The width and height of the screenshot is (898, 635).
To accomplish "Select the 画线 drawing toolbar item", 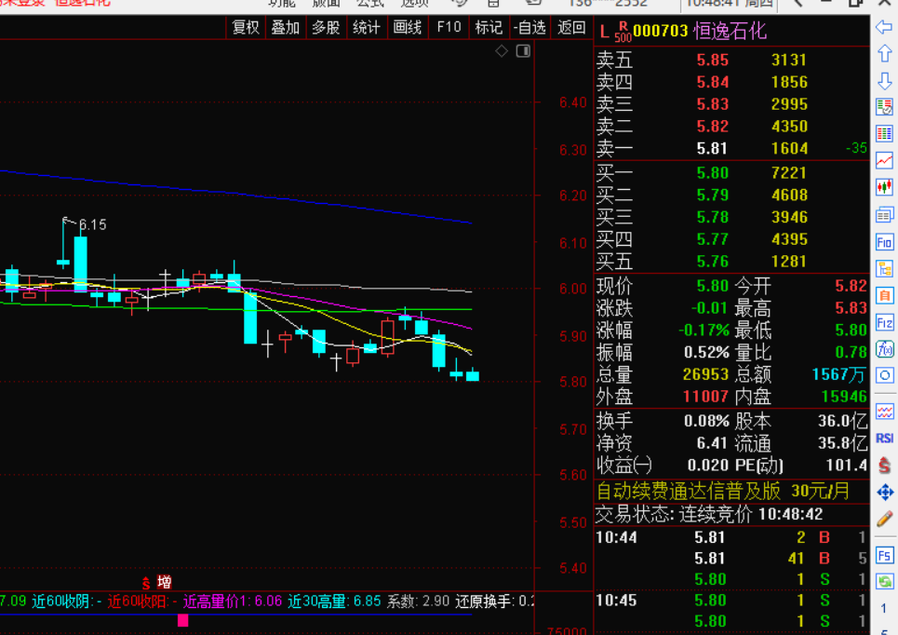I will tap(408, 27).
